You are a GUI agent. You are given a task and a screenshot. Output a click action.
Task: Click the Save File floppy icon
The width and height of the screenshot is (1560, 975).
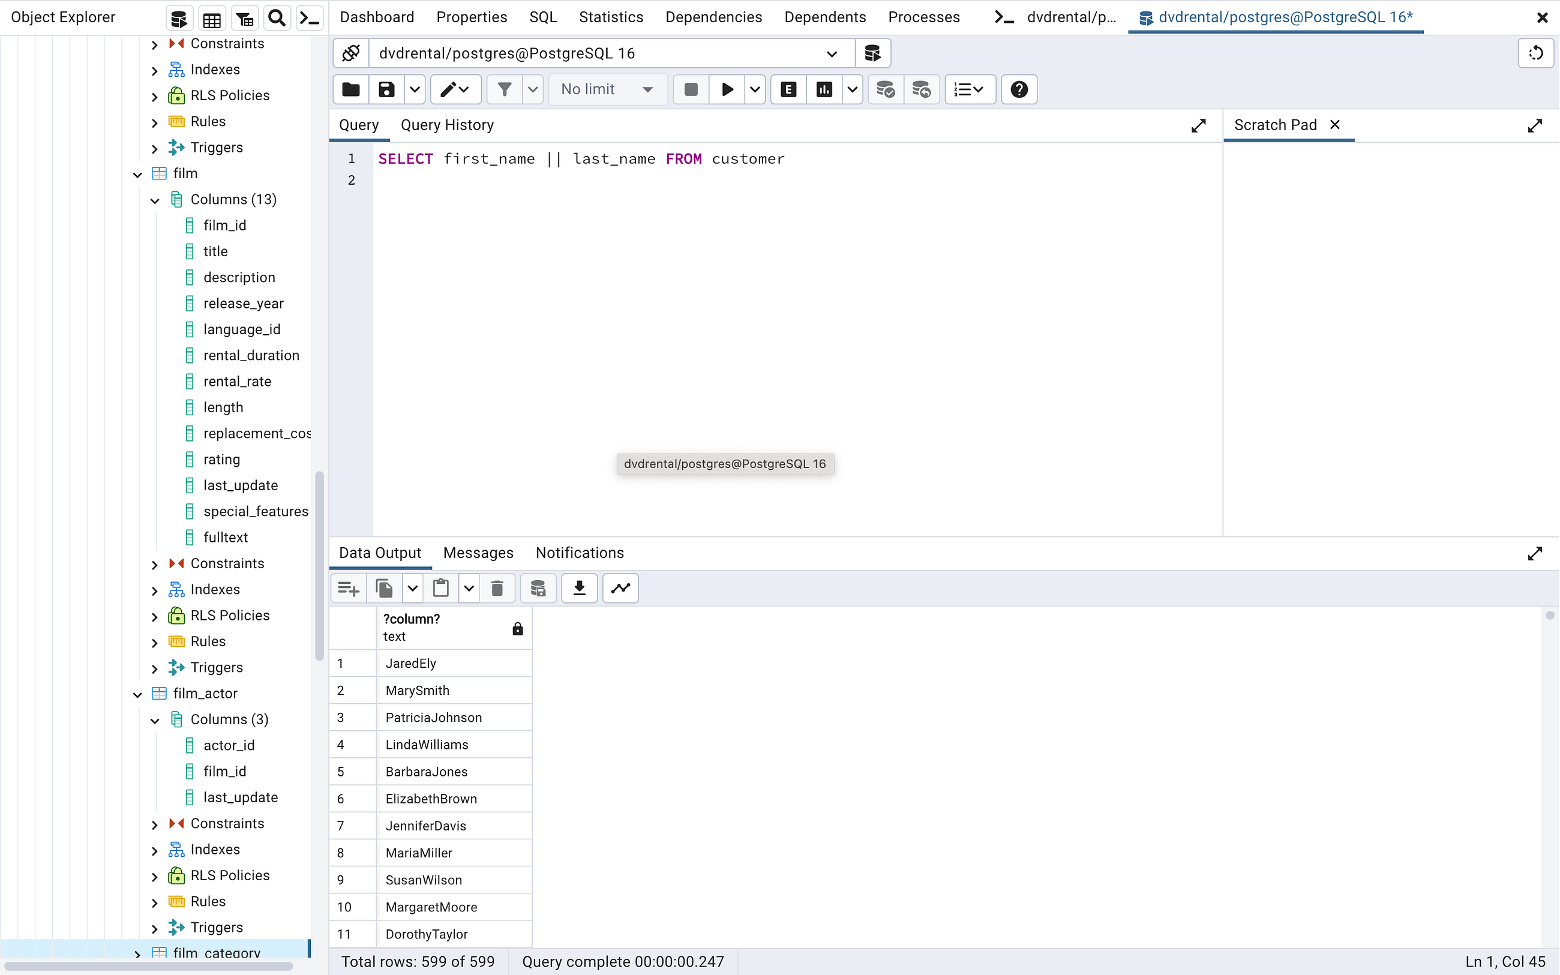click(386, 89)
